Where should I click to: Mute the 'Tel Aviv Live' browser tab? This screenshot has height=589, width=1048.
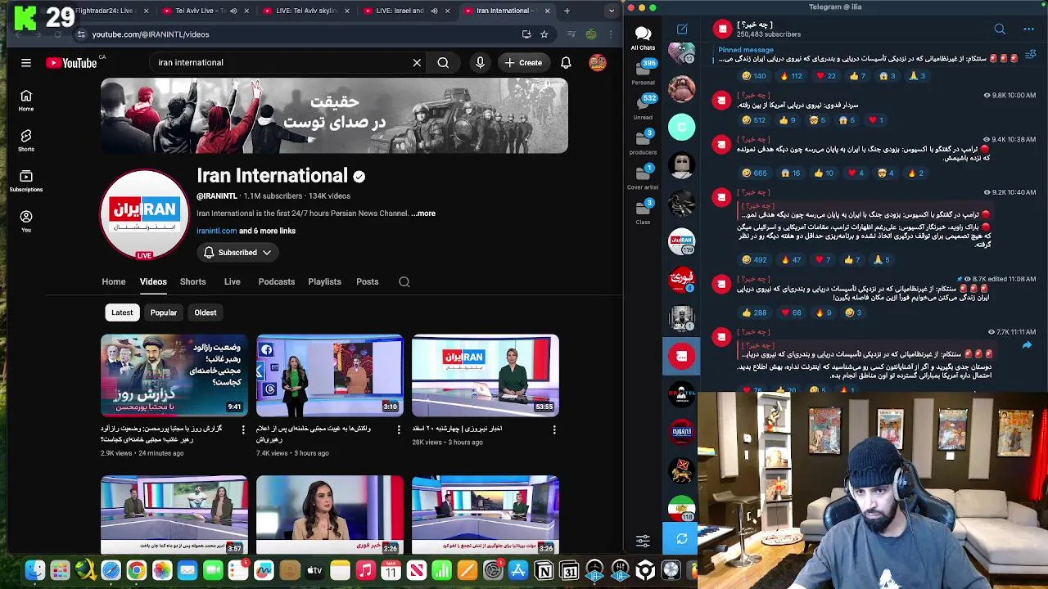point(233,11)
